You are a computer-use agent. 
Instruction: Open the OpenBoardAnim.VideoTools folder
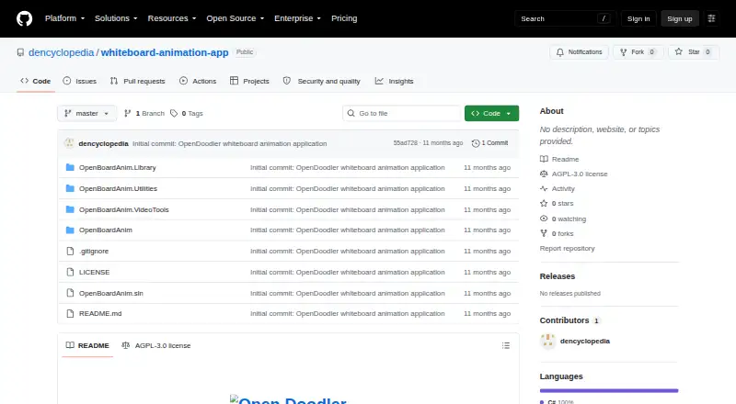coord(124,209)
